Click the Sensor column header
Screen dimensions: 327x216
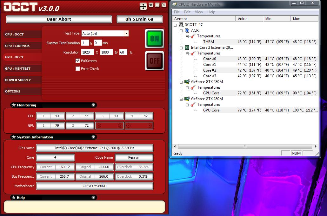tap(204, 19)
